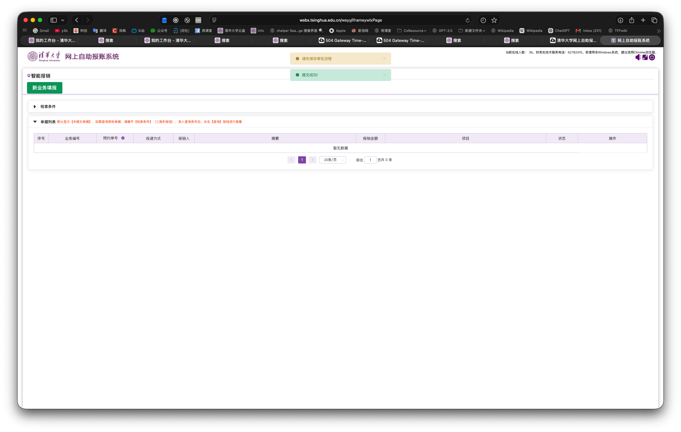This screenshot has width=681, height=432.
Task: Expand the 检索条件 panel
Action: 35,107
